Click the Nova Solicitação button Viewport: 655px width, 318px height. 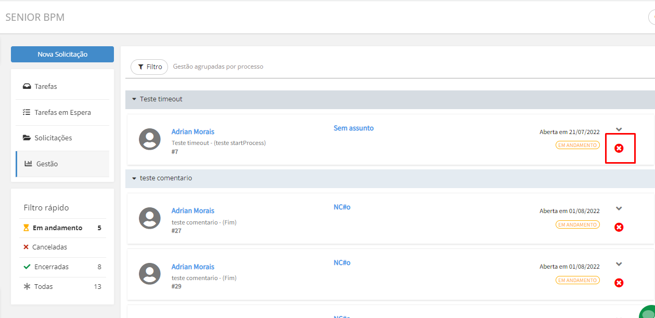62,54
